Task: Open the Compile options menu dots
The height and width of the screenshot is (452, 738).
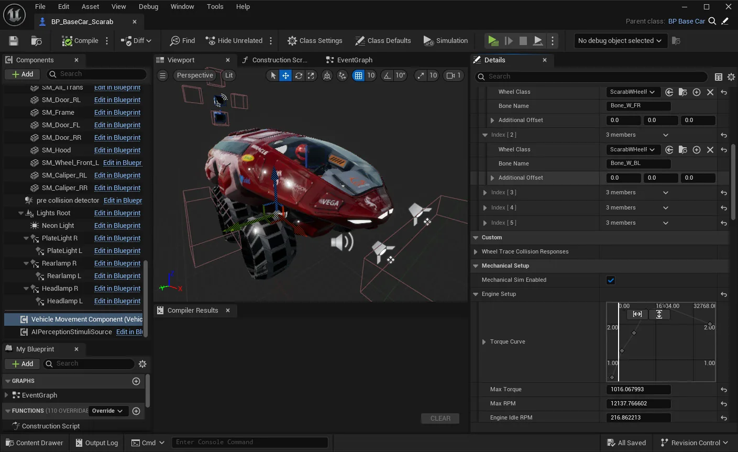Action: (107, 40)
